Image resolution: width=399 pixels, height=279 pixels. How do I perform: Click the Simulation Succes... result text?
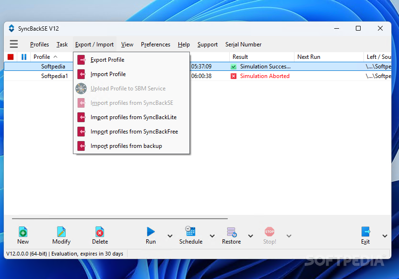(x=265, y=67)
